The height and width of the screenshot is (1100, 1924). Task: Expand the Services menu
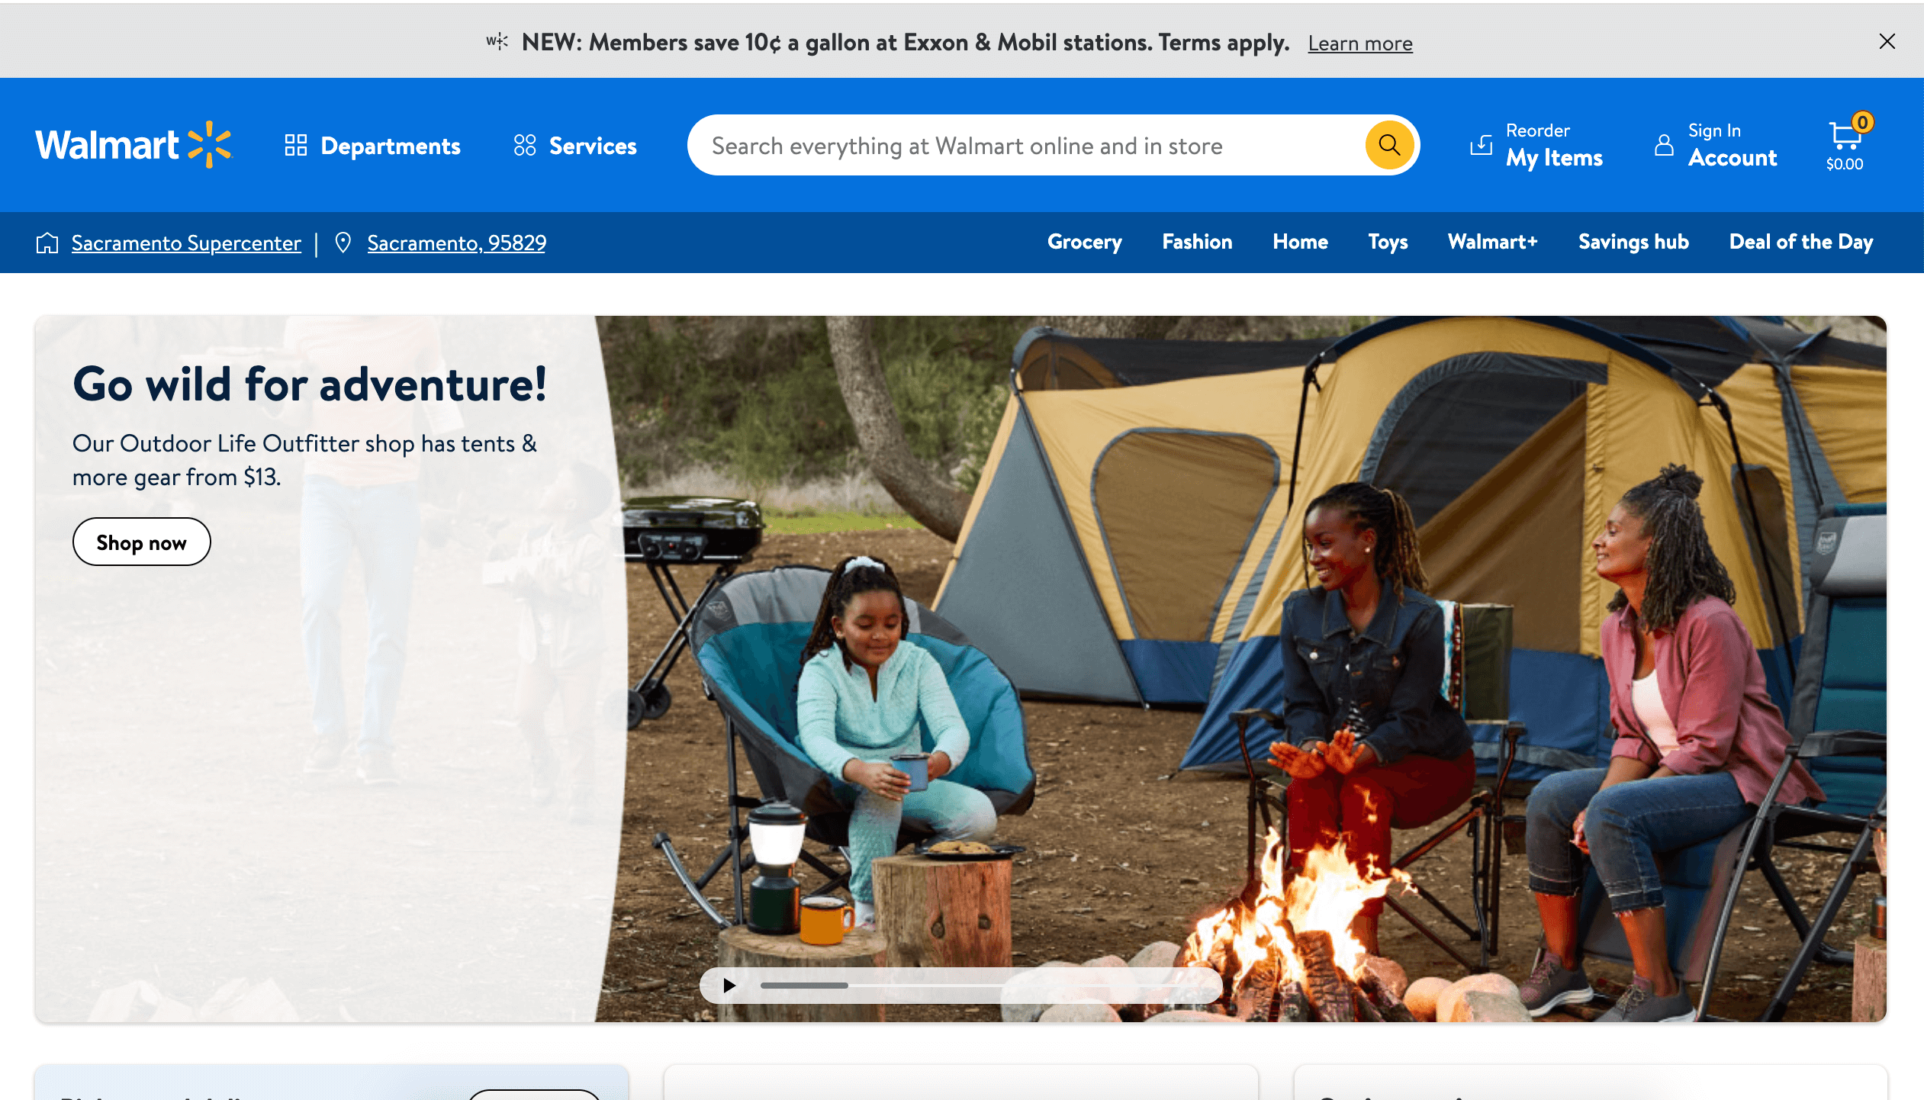coord(575,146)
